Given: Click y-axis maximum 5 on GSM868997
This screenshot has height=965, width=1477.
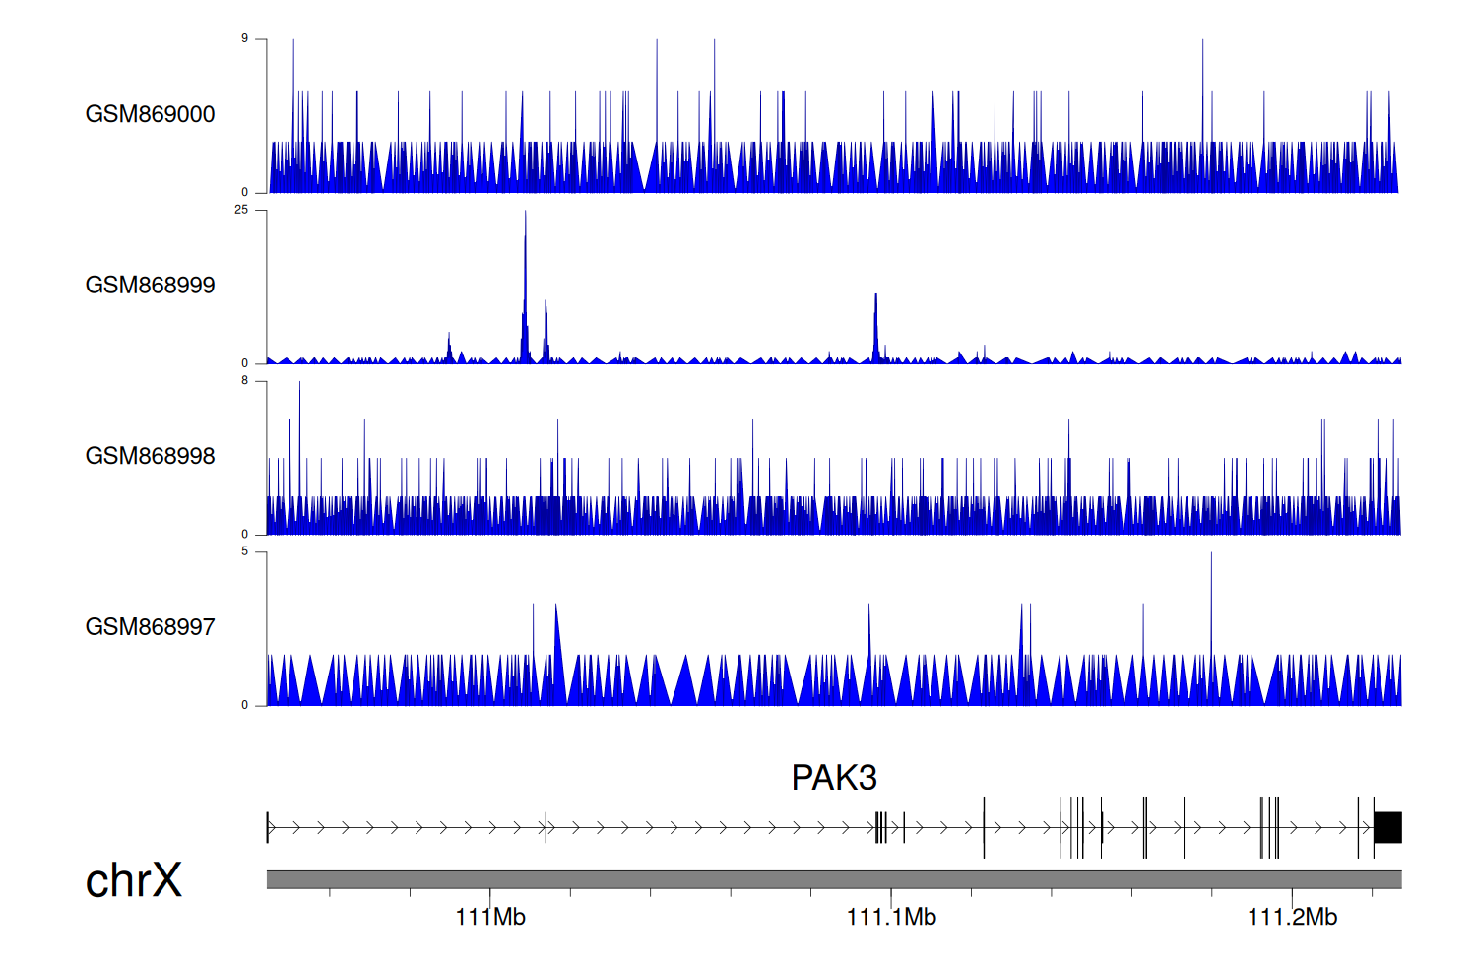Looking at the screenshot, I should [x=244, y=552].
